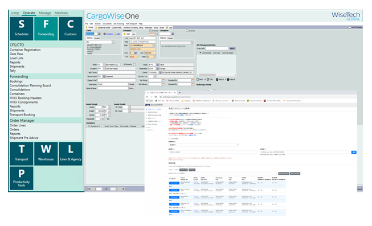Open the Warehouse module tile
The image size is (372, 226).
(46, 154)
